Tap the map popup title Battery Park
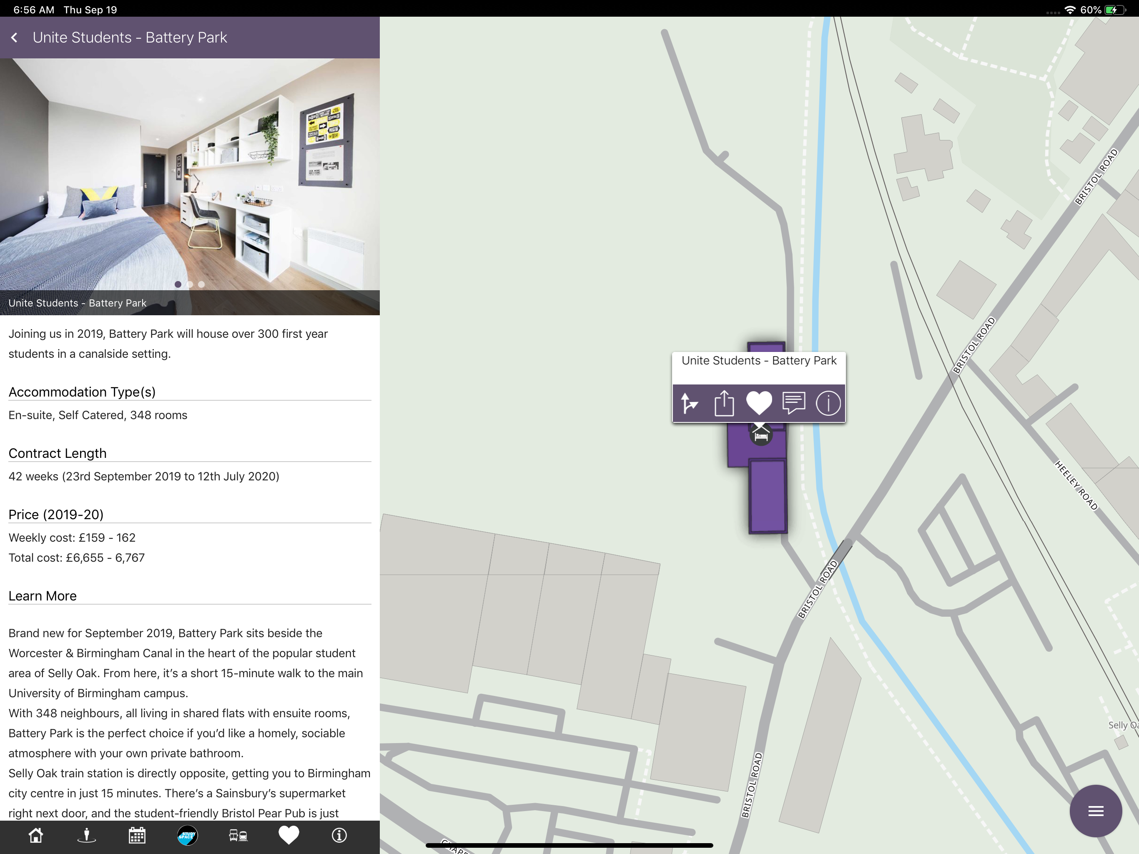 point(759,361)
